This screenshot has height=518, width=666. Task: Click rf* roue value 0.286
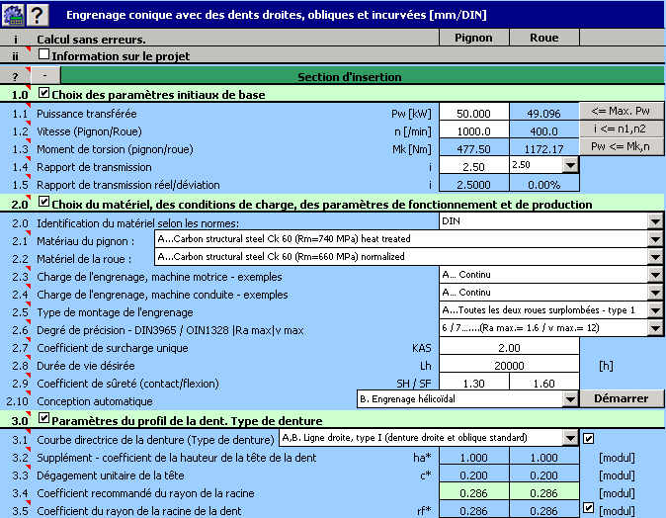[x=544, y=510]
